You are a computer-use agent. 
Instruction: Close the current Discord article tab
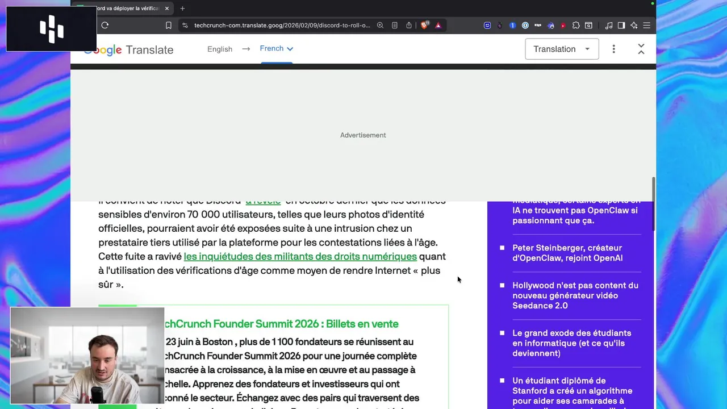click(x=167, y=9)
